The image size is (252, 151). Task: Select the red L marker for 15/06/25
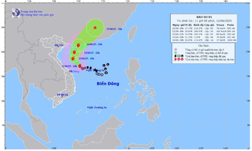[95, 28]
